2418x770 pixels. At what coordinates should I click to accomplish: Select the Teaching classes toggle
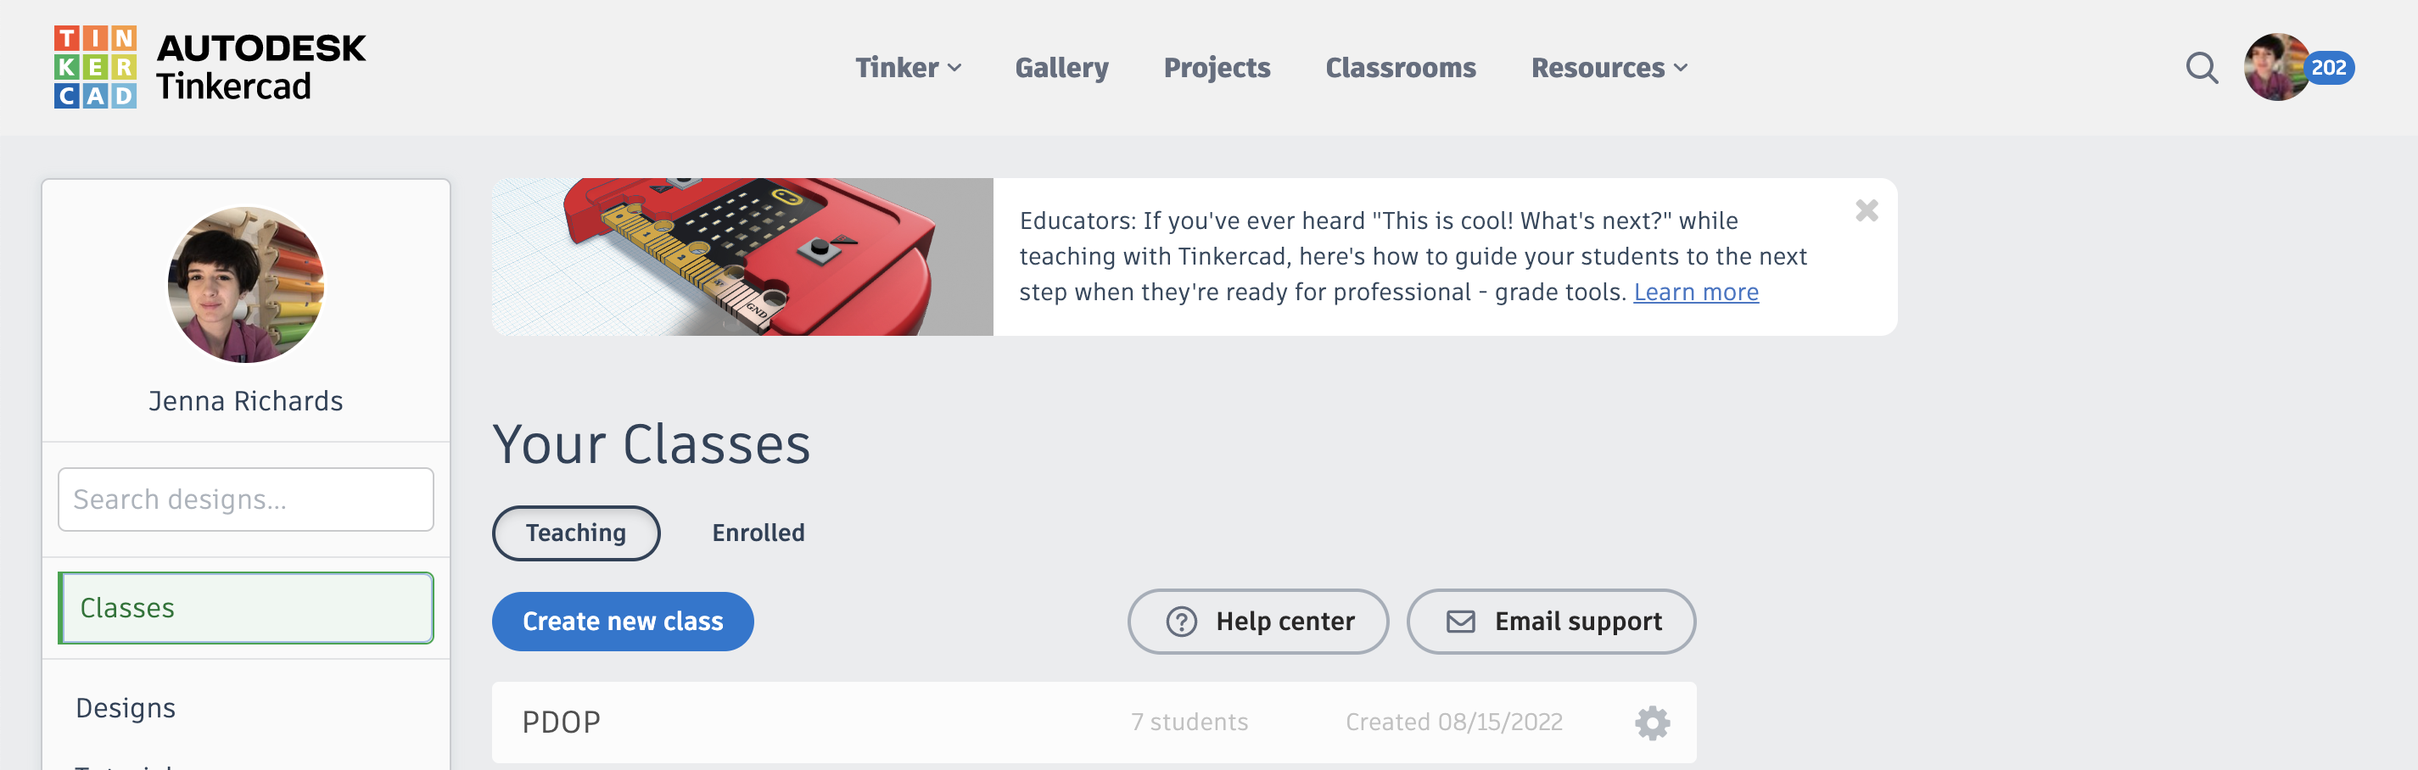(x=575, y=533)
